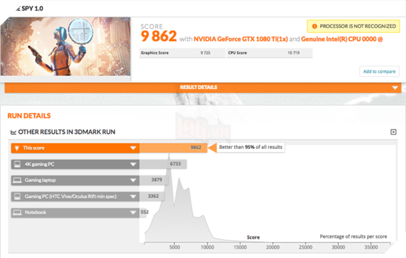
Task: Click the 20000 axis tick label
Action: (x=273, y=248)
